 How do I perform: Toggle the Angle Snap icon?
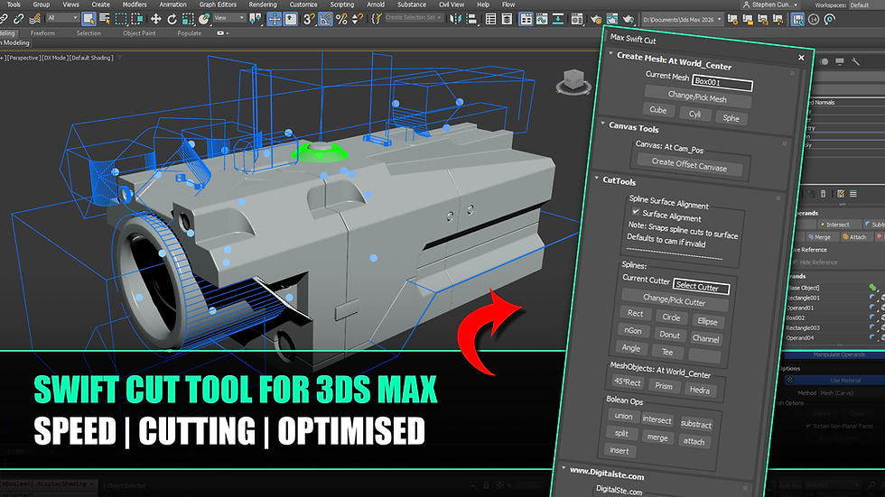pos(326,19)
